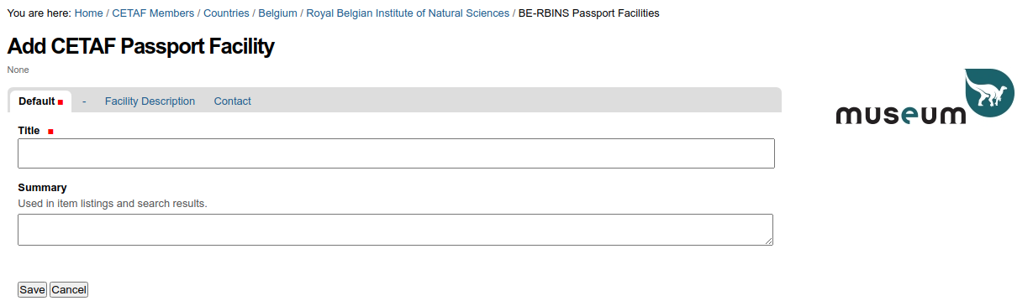Open the Belgium breadcrumb link
Screen dimensions: 1033x306
coord(277,13)
